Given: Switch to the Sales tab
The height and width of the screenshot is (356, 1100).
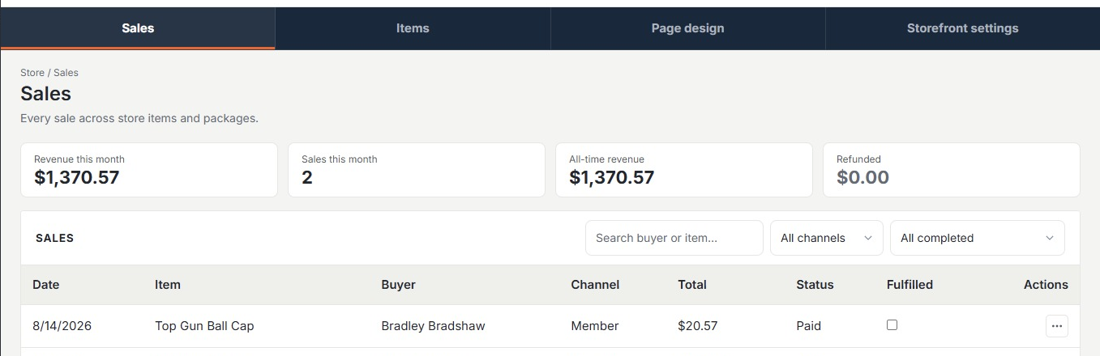Looking at the screenshot, I should (x=138, y=28).
